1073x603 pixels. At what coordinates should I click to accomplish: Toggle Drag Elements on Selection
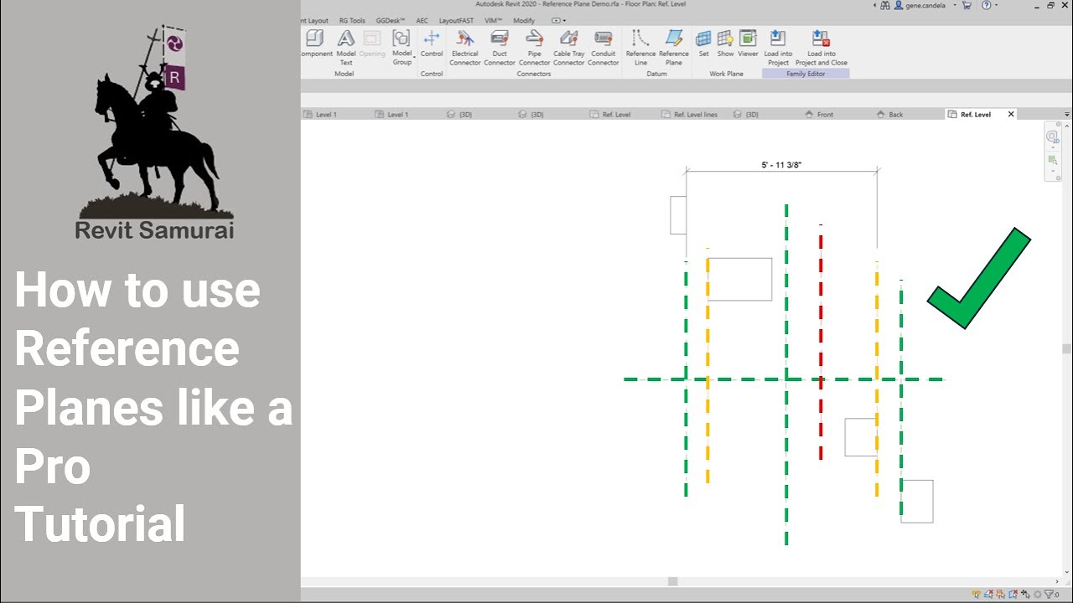[1025, 595]
